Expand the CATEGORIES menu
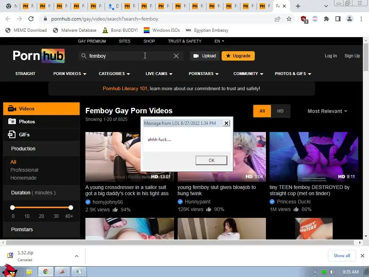The width and height of the screenshot is (369, 277). click(x=114, y=74)
